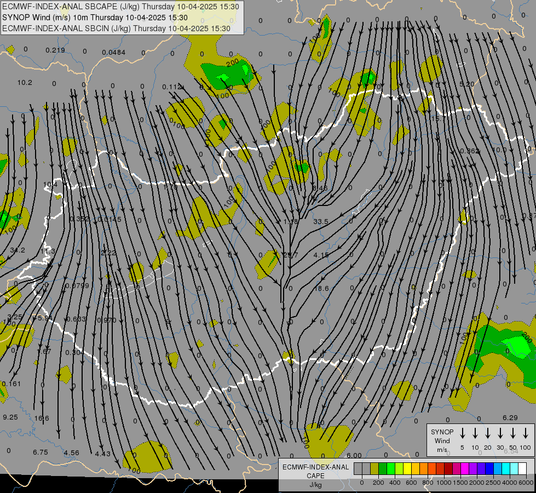The width and height of the screenshot is (536, 493).
Task: Pick the pure yellow CAPE legend swatch
Action: pyautogui.click(x=407, y=468)
